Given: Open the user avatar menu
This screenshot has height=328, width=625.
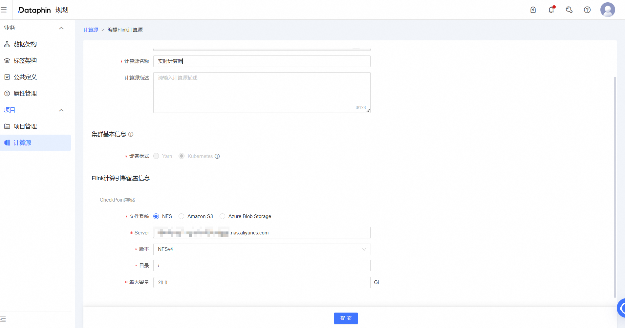Looking at the screenshot, I should click(608, 10).
